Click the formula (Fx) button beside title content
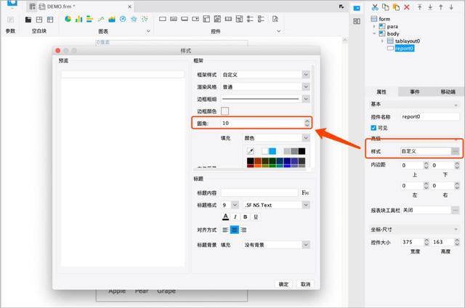This screenshot has height=308, width=465. coord(305,193)
